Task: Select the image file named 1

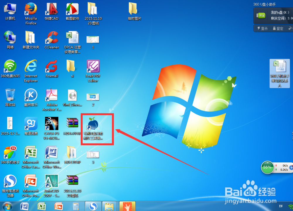Action: [x=93, y=42]
